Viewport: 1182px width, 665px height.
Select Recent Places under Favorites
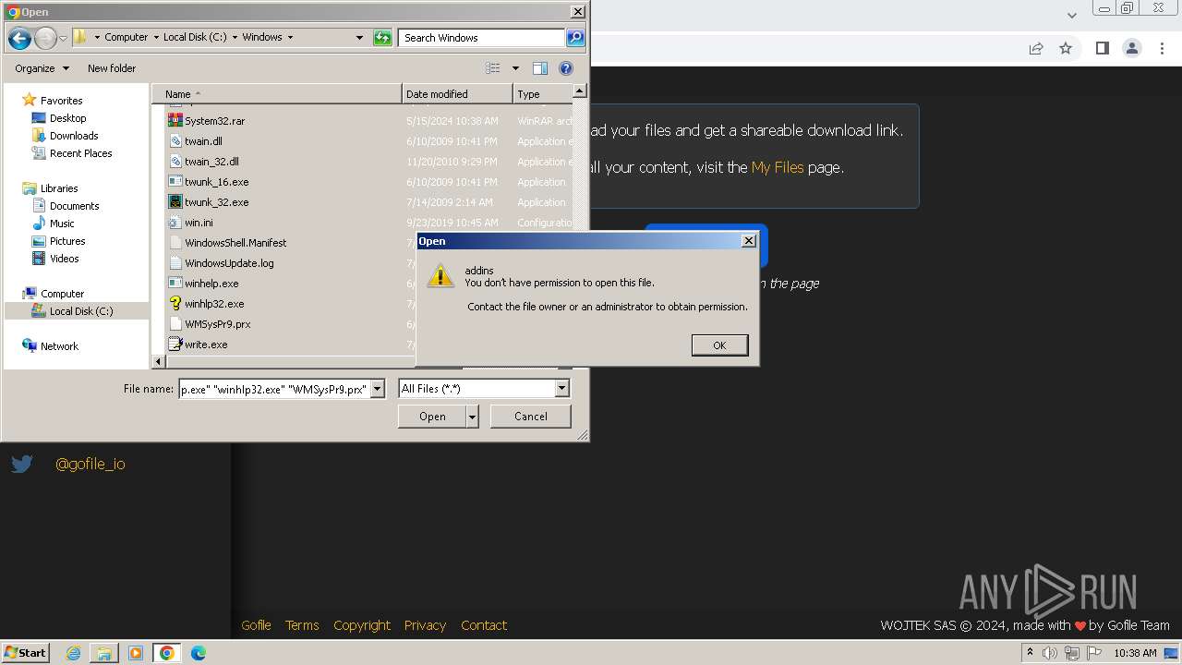[x=81, y=153]
